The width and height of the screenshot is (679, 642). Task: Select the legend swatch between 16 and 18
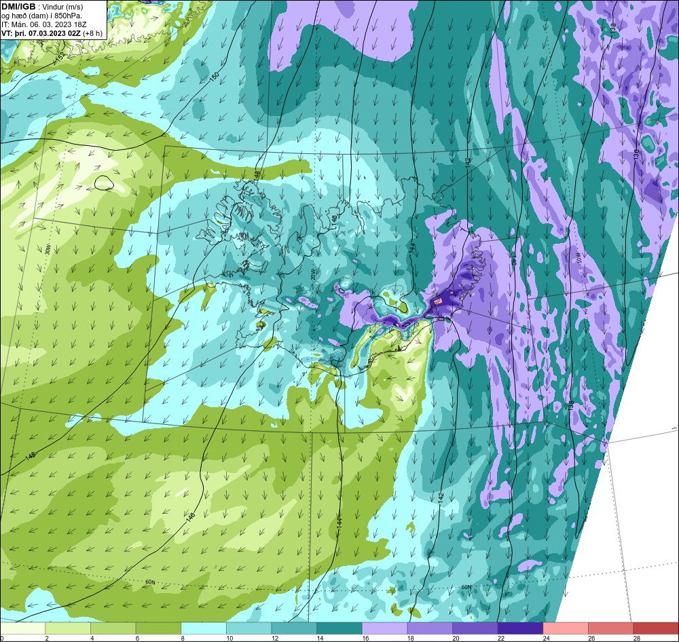[x=384, y=628]
